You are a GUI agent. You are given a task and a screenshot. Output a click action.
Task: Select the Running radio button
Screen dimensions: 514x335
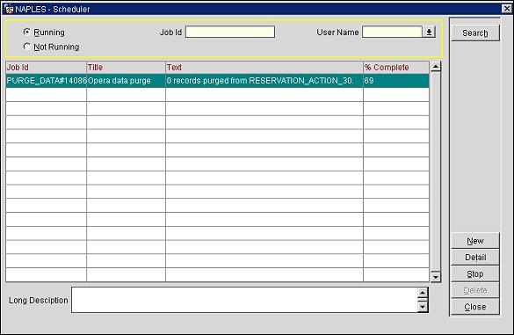point(27,32)
